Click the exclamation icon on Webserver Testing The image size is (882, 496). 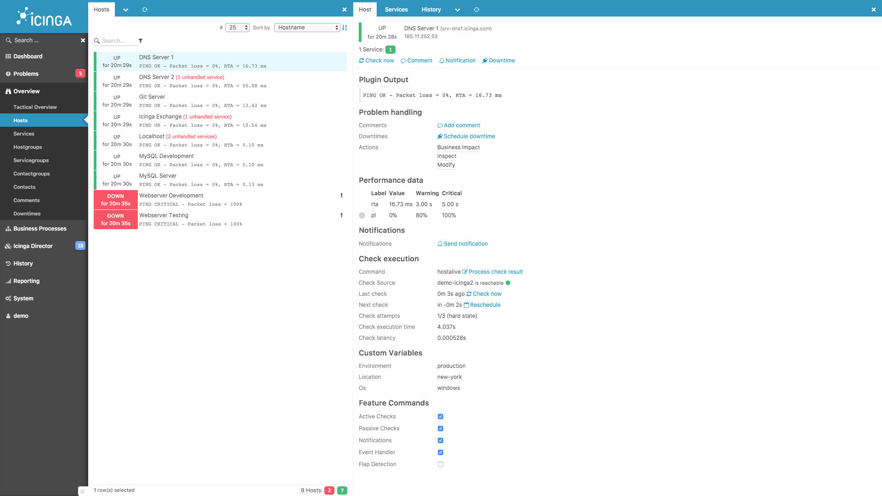pos(341,215)
